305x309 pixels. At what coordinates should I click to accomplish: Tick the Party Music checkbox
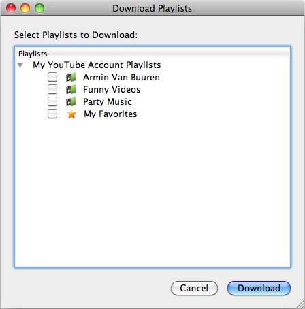click(x=52, y=101)
